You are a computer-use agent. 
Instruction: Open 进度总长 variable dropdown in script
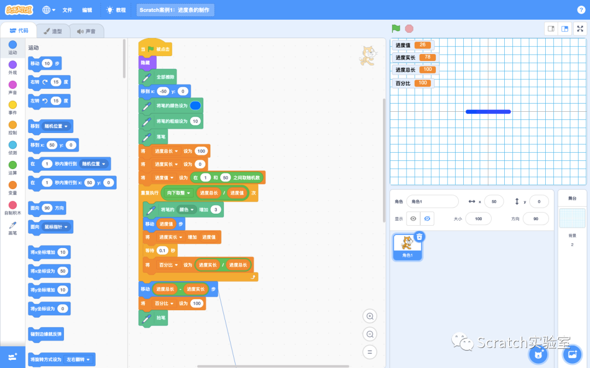tap(166, 151)
